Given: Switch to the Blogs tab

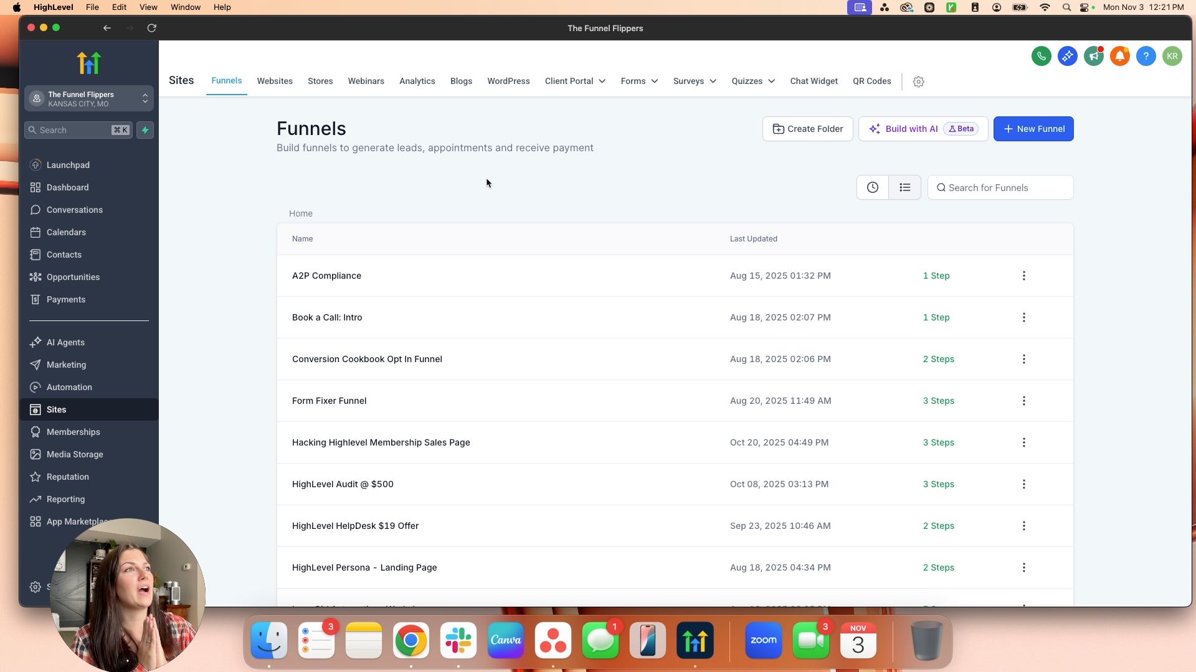Looking at the screenshot, I should point(461,82).
